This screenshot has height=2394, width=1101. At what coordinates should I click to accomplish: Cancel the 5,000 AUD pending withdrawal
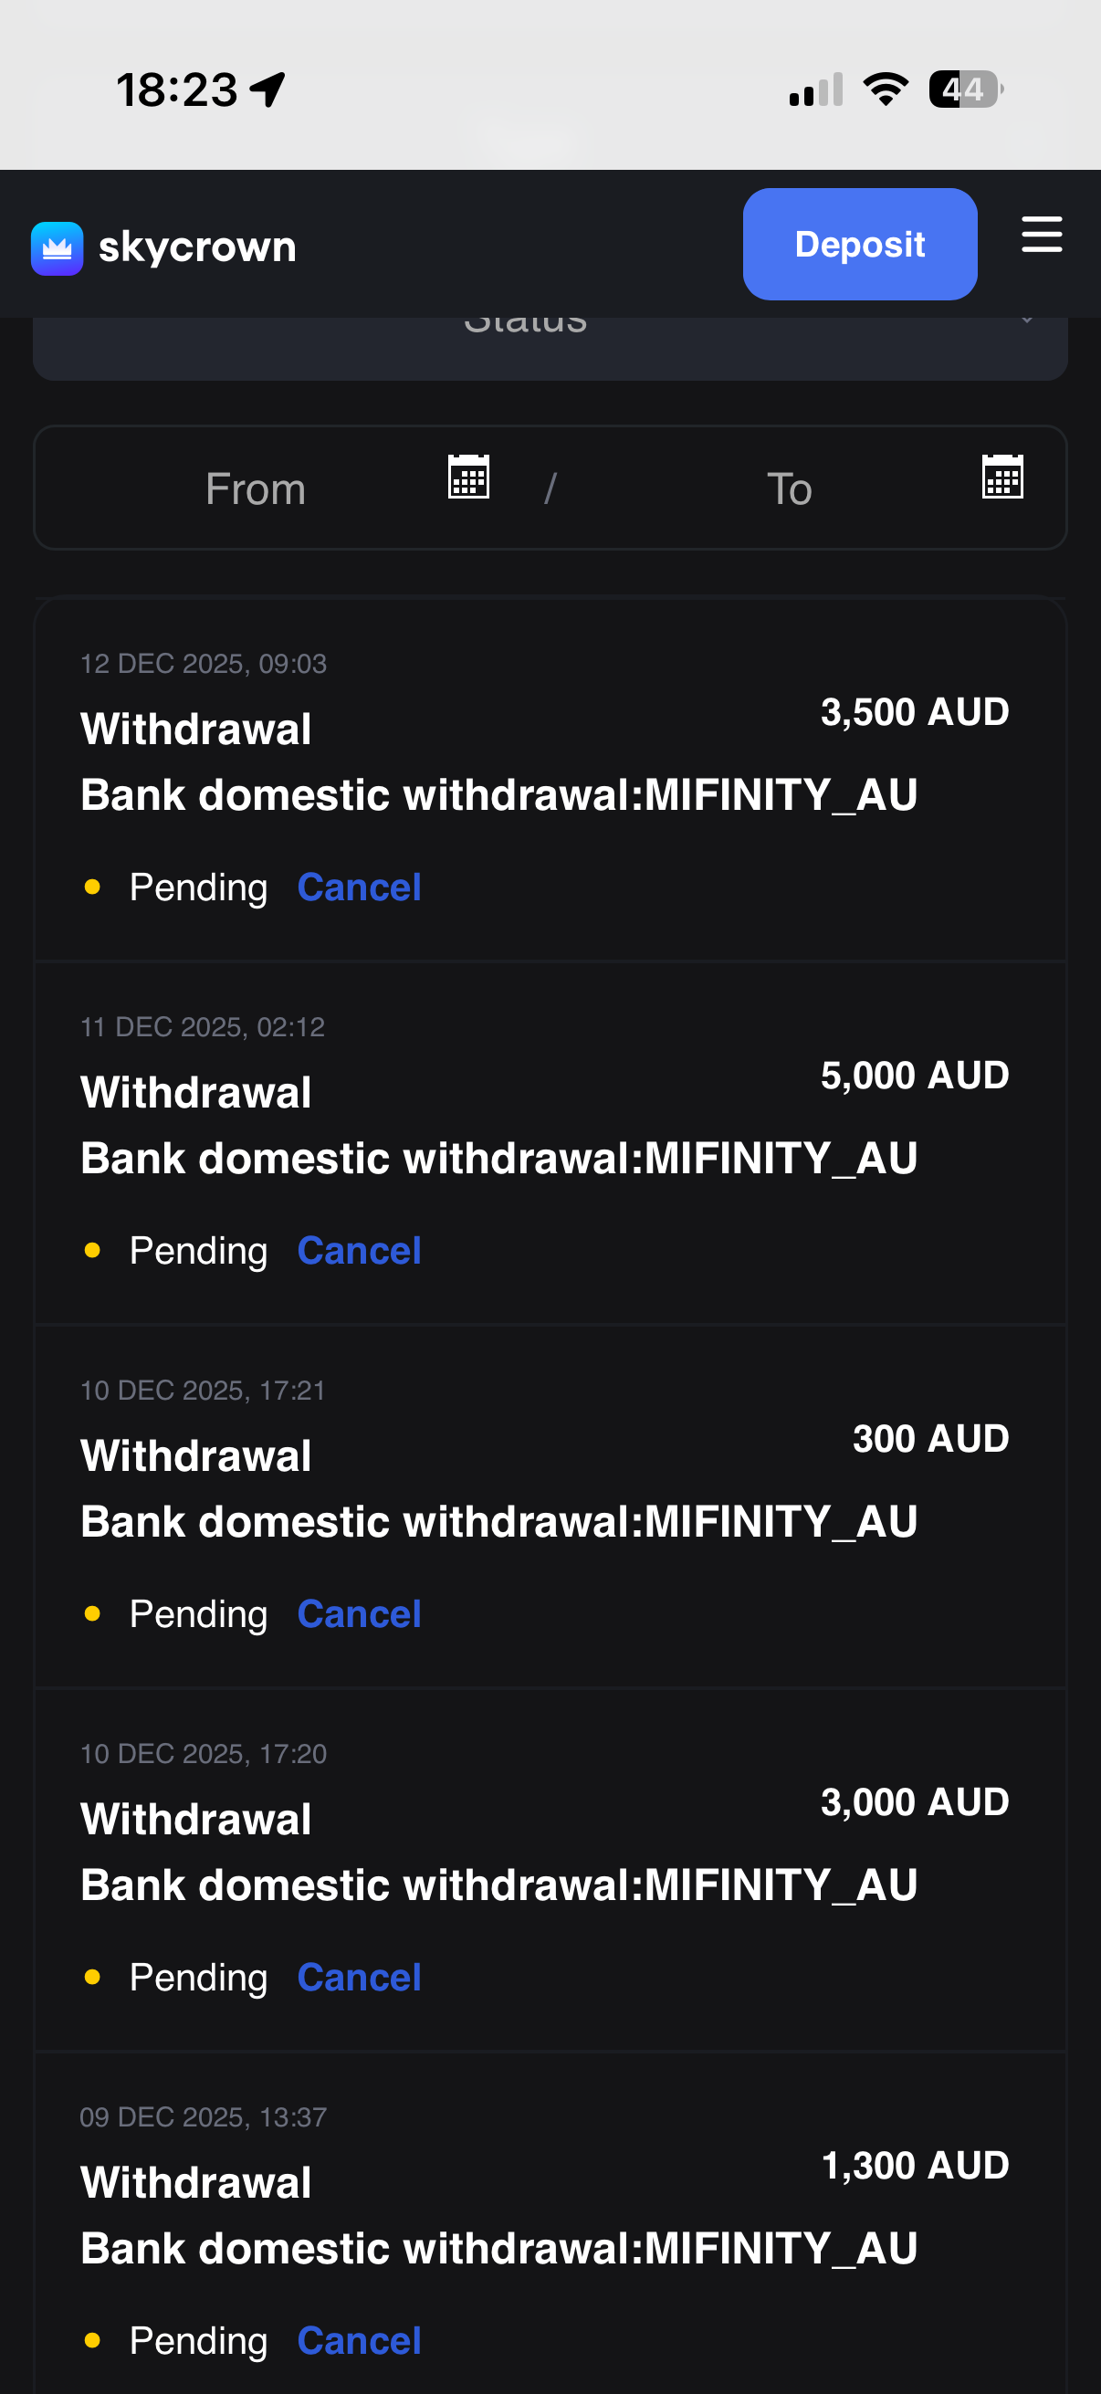pos(359,1251)
